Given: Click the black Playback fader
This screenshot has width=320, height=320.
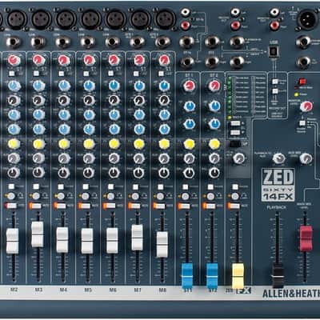Looking at the screenshot, I should coord(278,276).
